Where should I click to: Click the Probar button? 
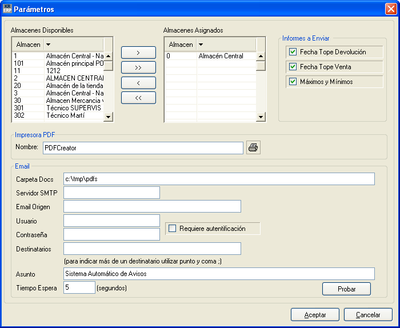pyautogui.click(x=346, y=289)
